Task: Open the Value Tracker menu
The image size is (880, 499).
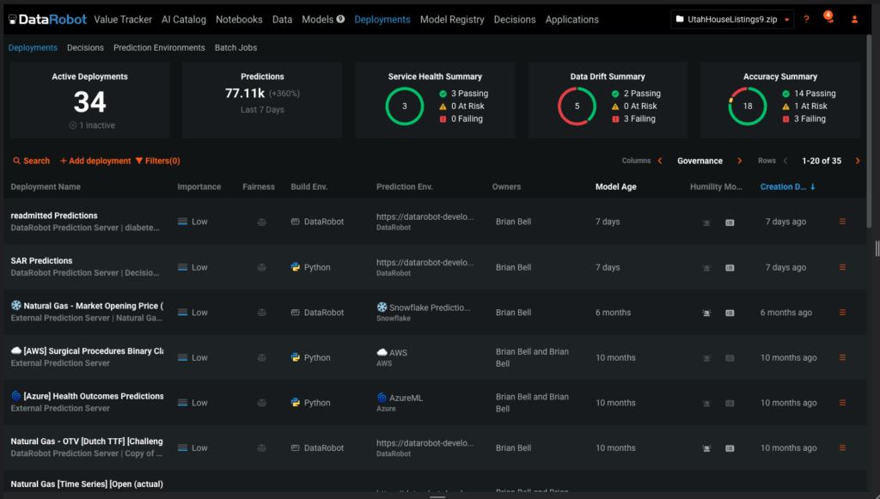Action: pos(123,20)
